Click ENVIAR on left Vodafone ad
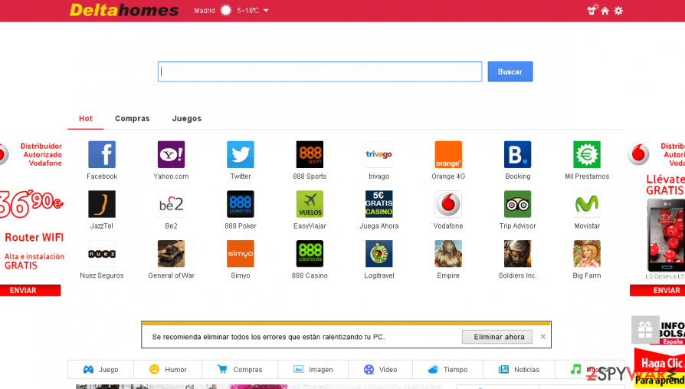 (x=29, y=291)
